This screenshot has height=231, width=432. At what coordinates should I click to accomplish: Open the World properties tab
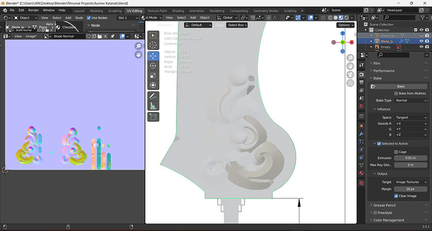click(x=362, y=106)
